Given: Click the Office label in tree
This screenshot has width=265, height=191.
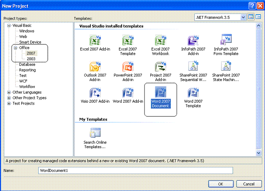Looking at the screenshot, I should coord(24,47).
